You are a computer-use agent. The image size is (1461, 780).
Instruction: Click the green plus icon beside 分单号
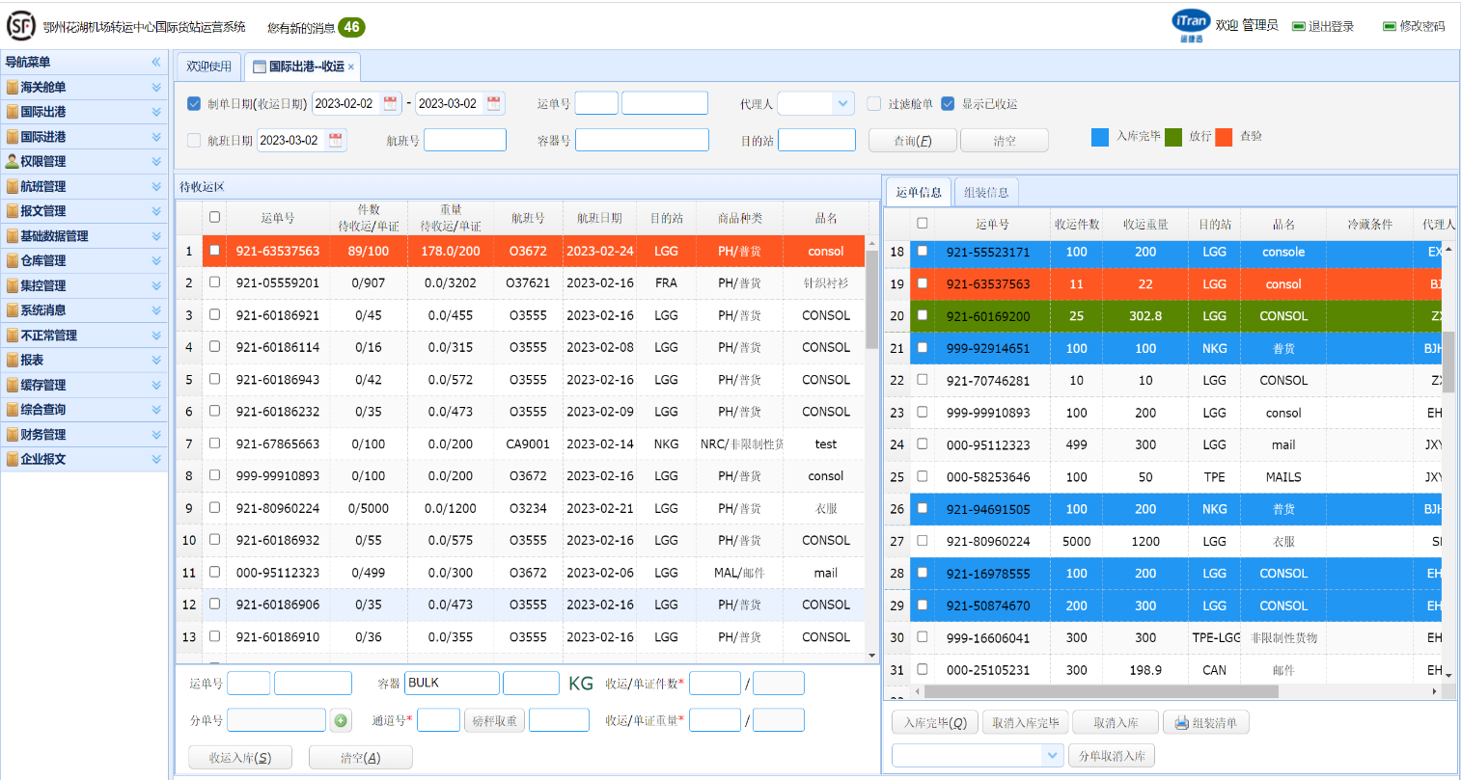tap(341, 720)
